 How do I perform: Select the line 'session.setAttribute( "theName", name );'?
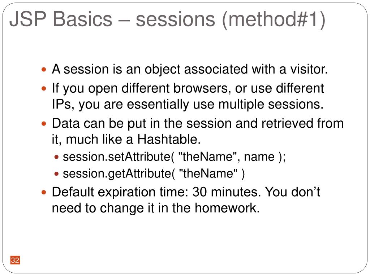pos(175,157)
